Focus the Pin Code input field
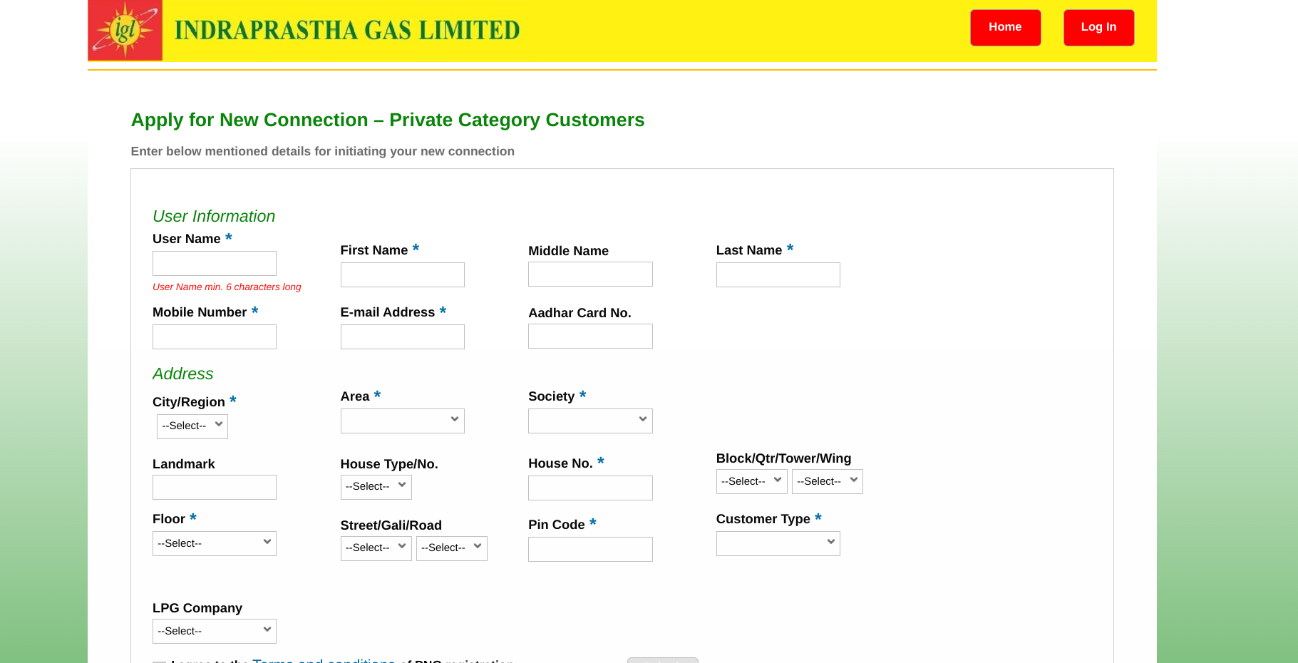Screen dimensions: 1298x663 tap(590, 550)
